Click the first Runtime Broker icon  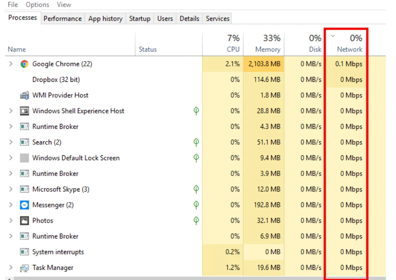click(x=24, y=126)
